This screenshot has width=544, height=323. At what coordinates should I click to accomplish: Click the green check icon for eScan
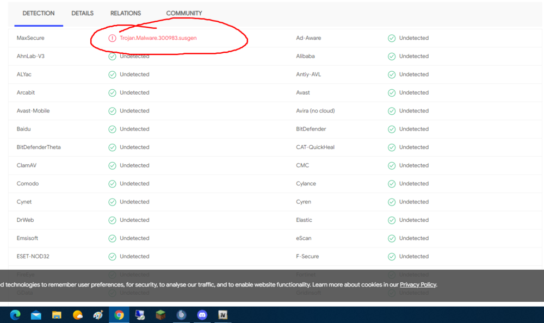click(x=392, y=238)
